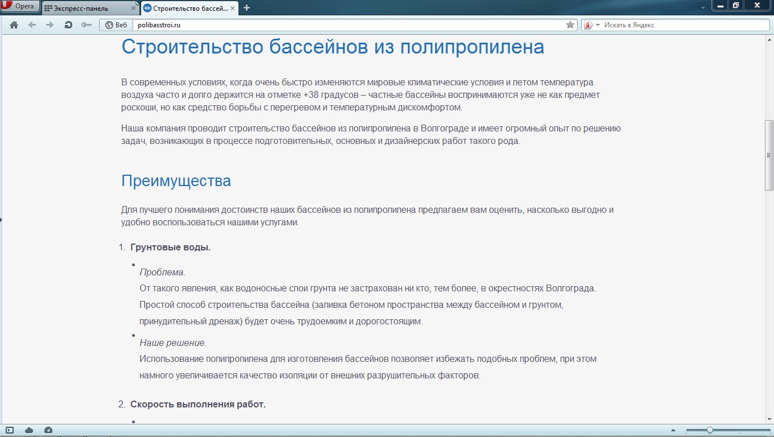Open the Opera main menu button

(x=20, y=6)
